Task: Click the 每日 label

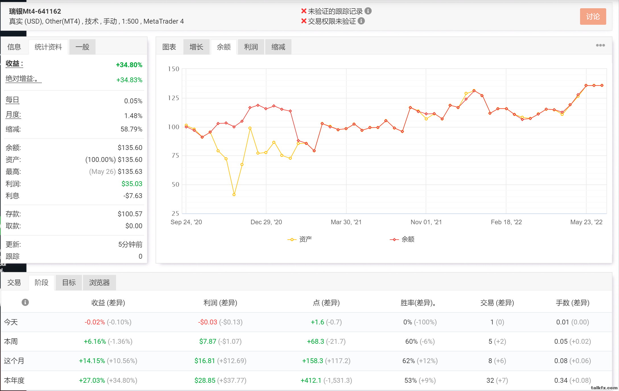Action: coord(13,100)
